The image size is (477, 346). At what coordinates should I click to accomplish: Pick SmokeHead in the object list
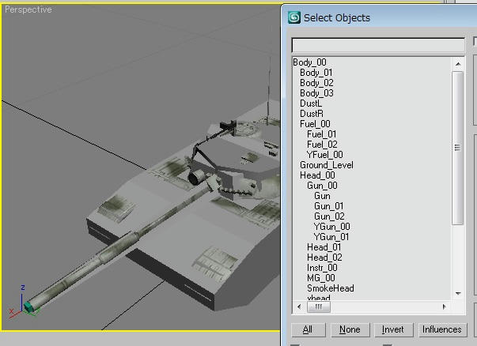[330, 288]
